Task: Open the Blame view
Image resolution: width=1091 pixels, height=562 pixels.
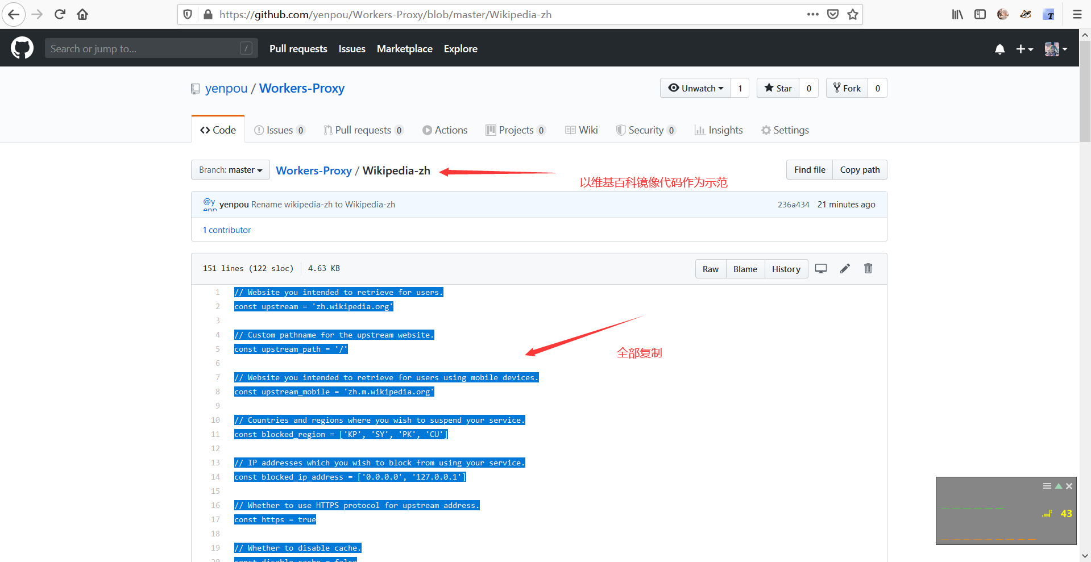Action: pos(745,269)
